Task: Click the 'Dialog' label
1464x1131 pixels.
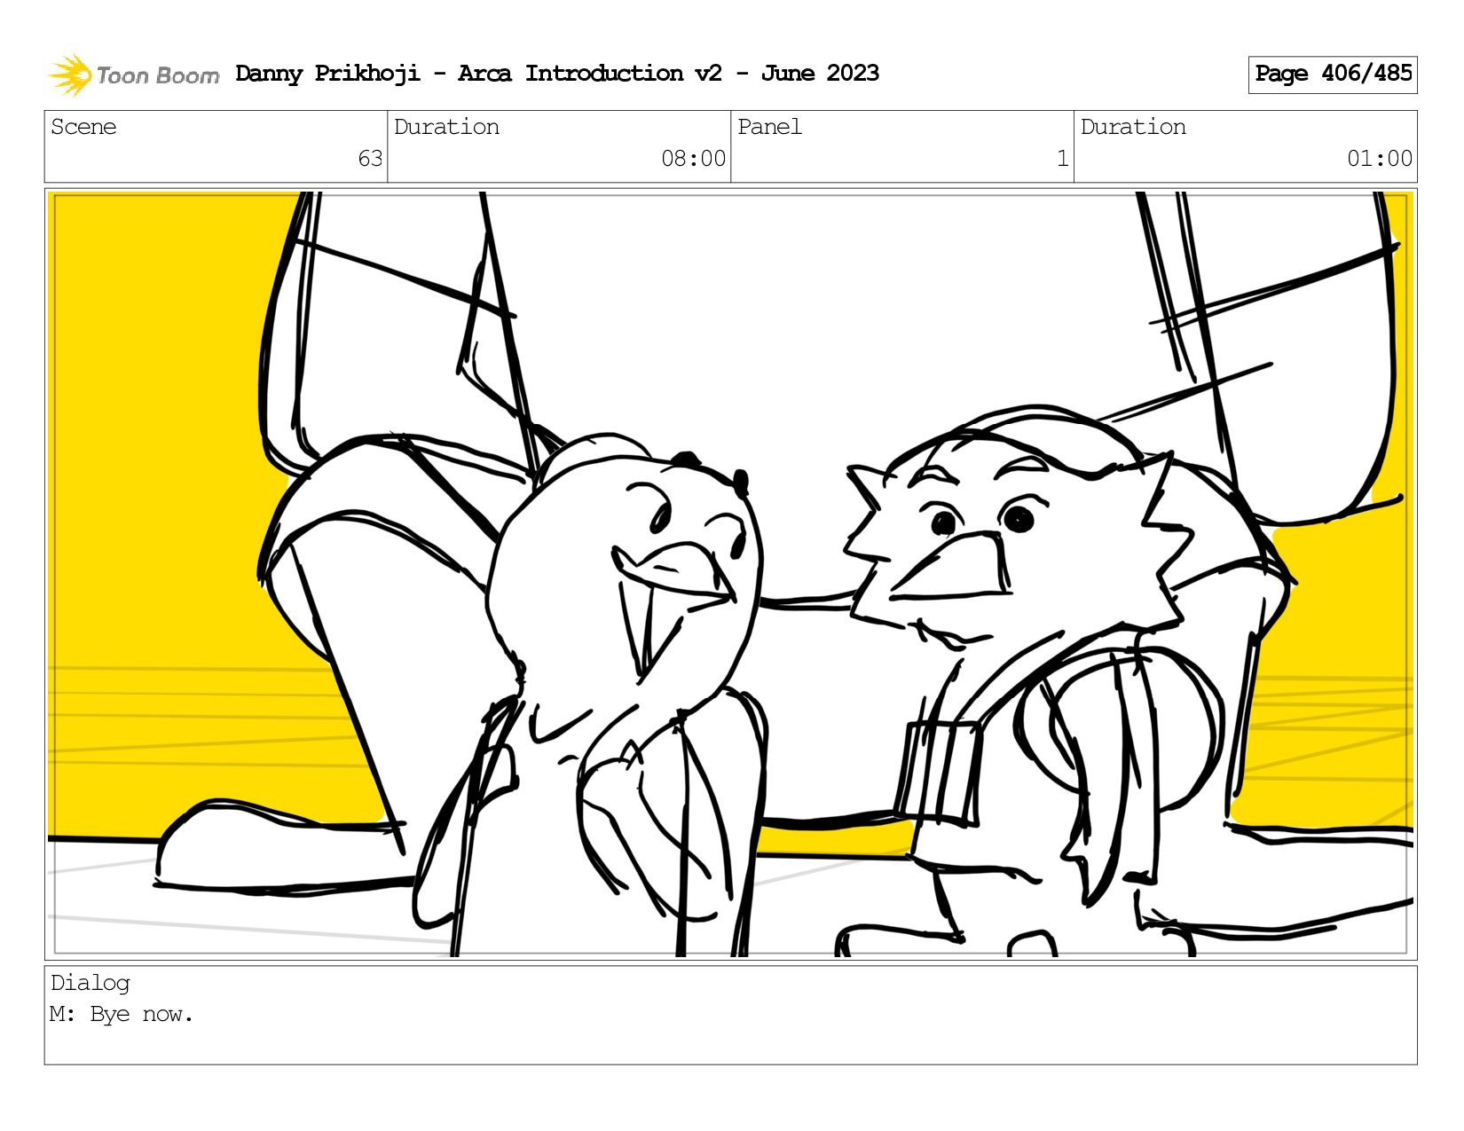Action: tap(91, 983)
